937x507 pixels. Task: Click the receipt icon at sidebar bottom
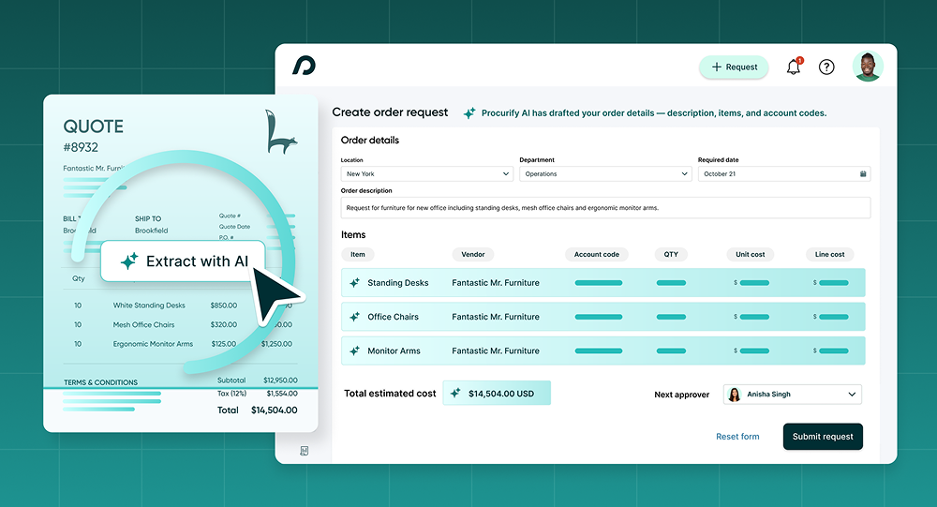tap(304, 451)
